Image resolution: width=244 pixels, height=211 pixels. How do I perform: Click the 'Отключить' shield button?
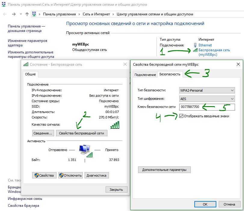click(x=70, y=175)
